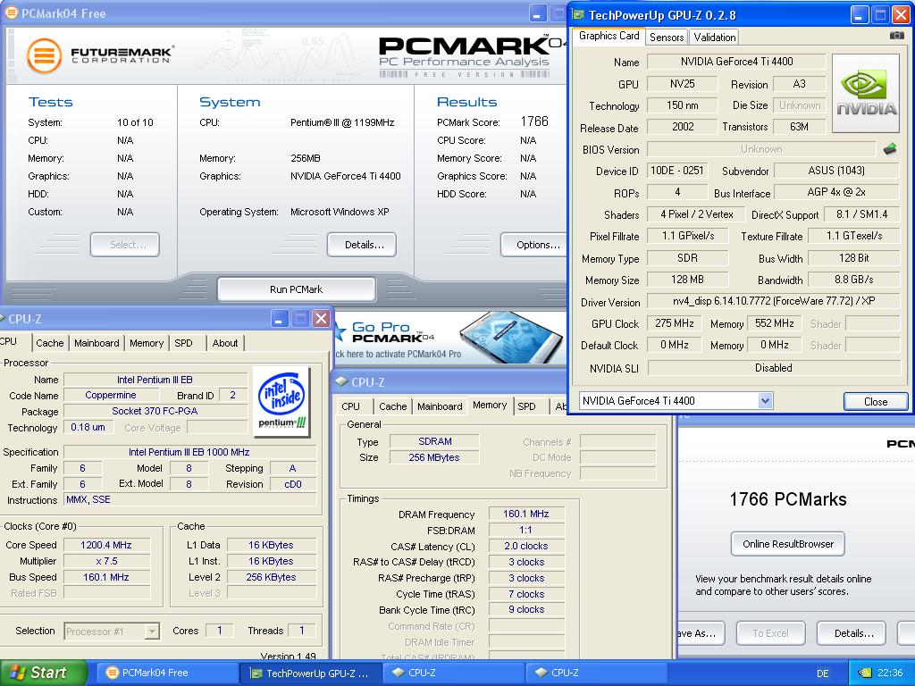Open Mainboard tab in right CPU-Z window
The image size is (915, 686).
pyautogui.click(x=440, y=406)
